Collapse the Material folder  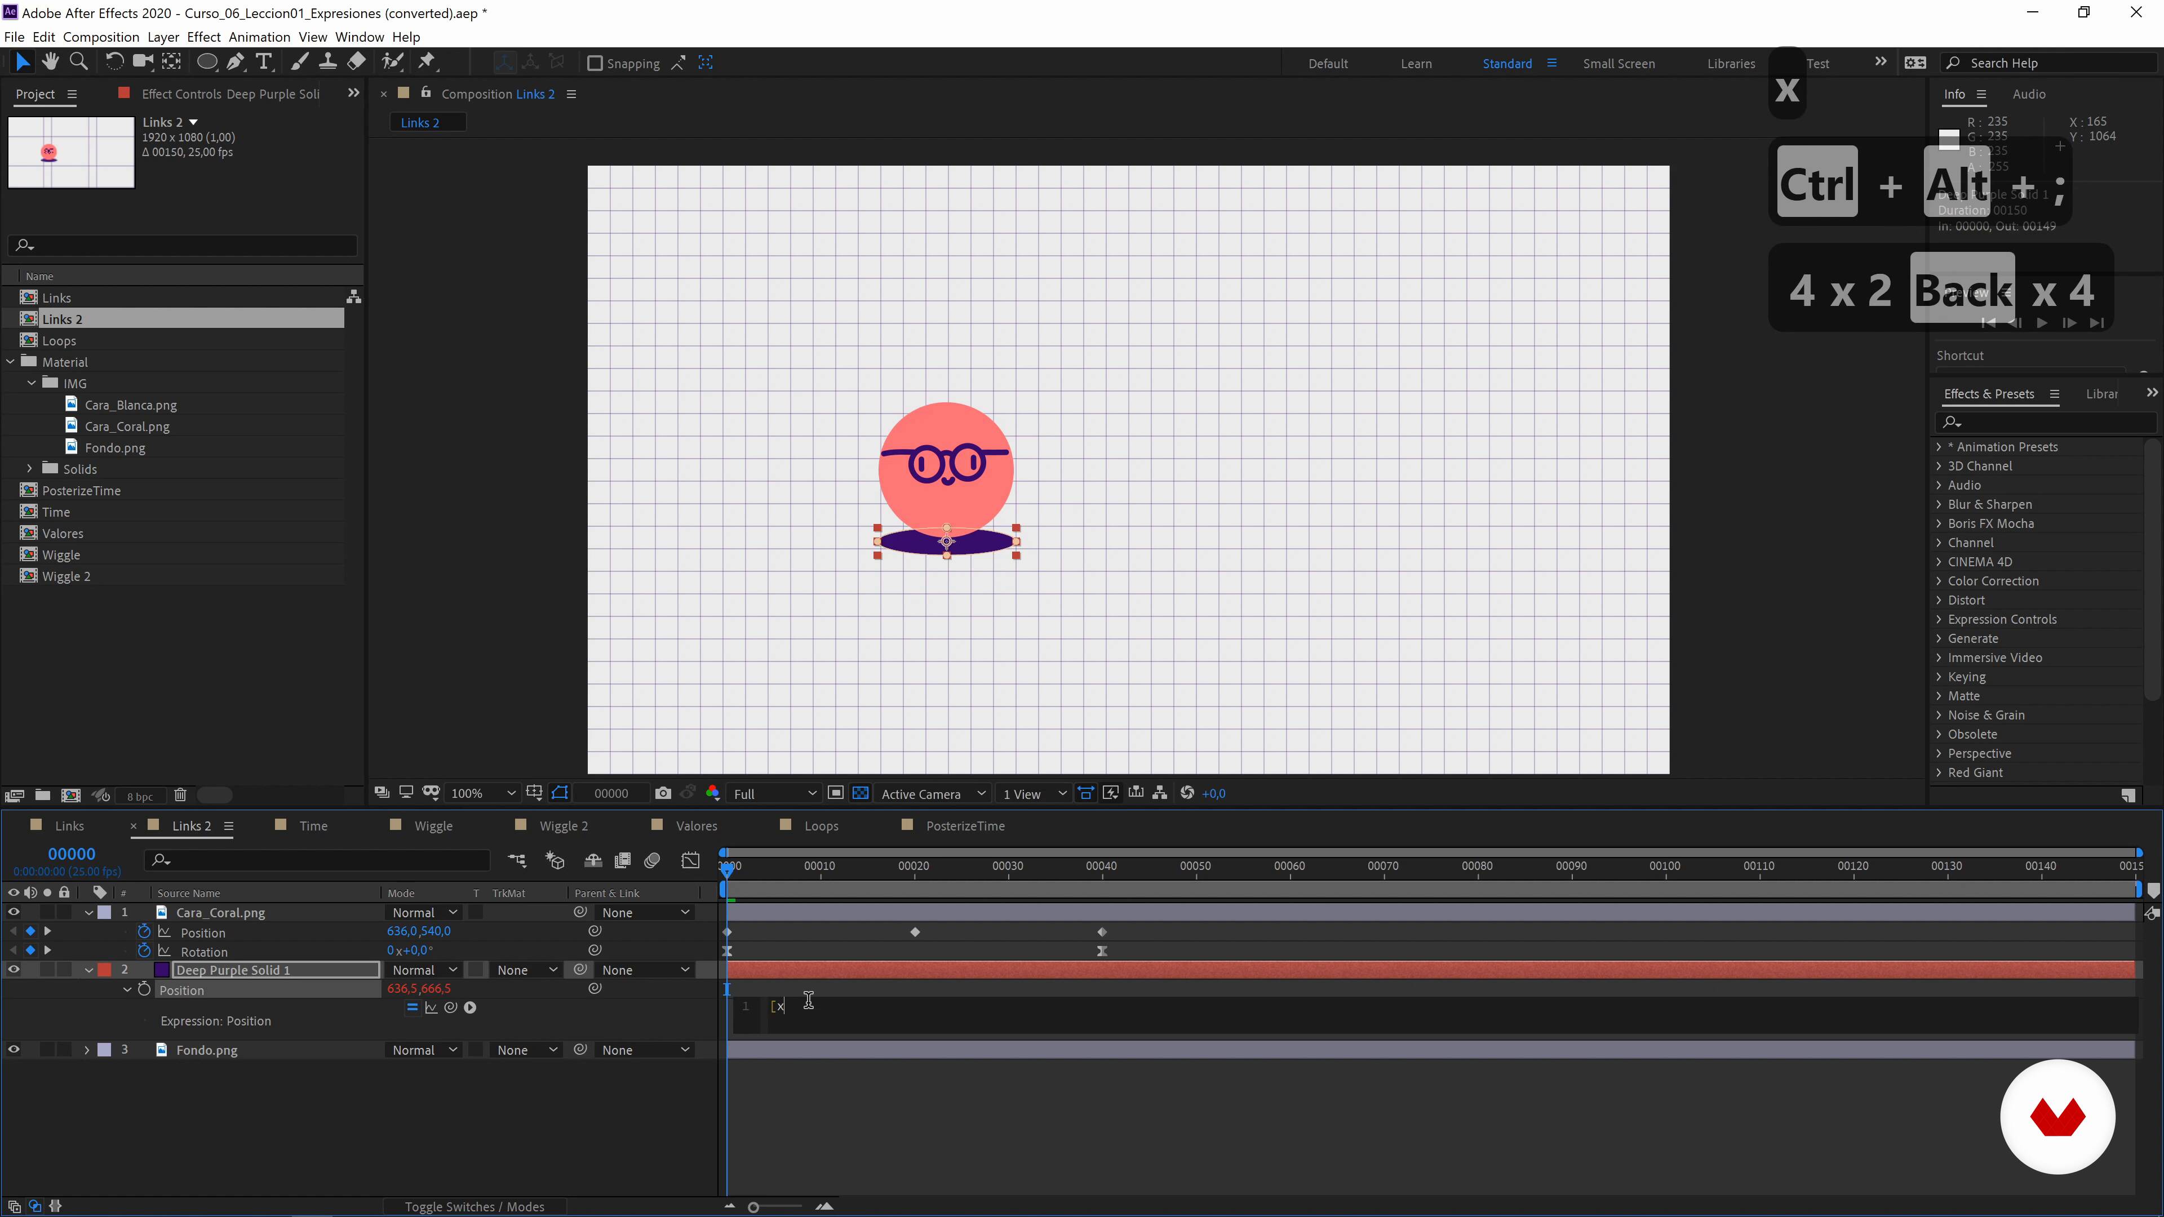pyautogui.click(x=10, y=362)
